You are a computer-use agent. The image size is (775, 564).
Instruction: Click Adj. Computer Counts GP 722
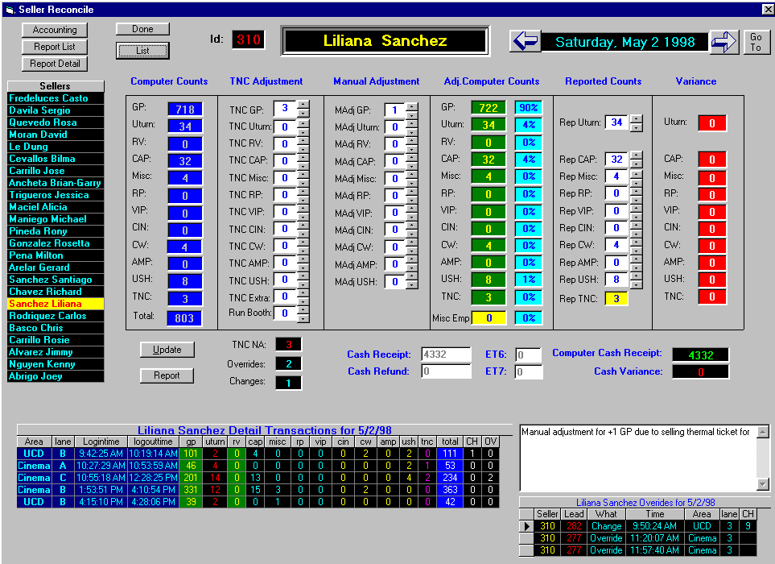point(488,108)
